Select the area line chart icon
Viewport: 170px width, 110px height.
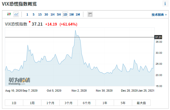click(x=16, y=14)
